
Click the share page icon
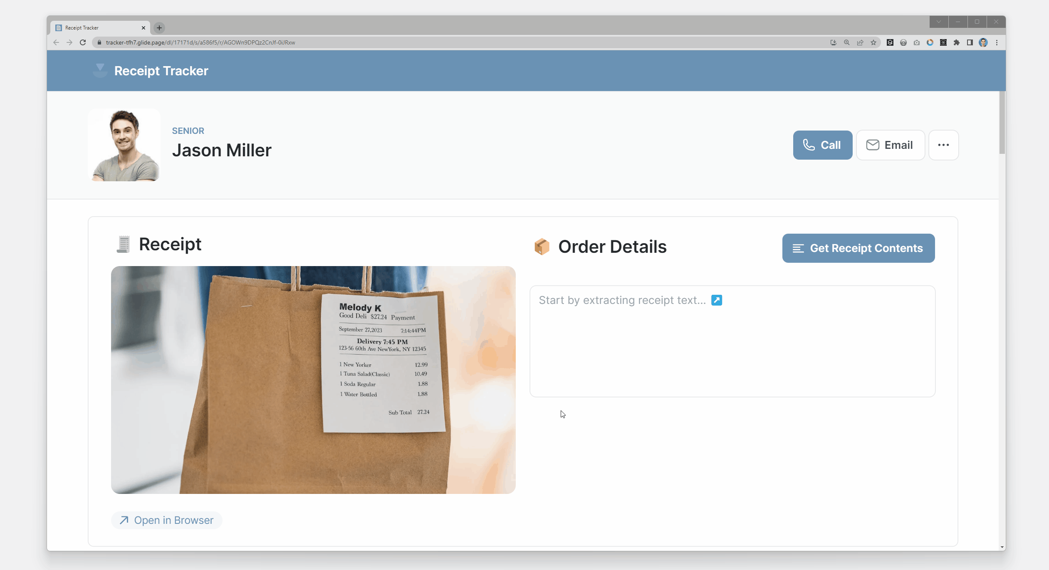(860, 42)
